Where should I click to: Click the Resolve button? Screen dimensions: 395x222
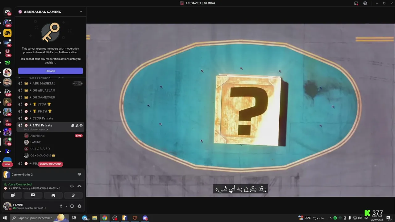(50, 71)
